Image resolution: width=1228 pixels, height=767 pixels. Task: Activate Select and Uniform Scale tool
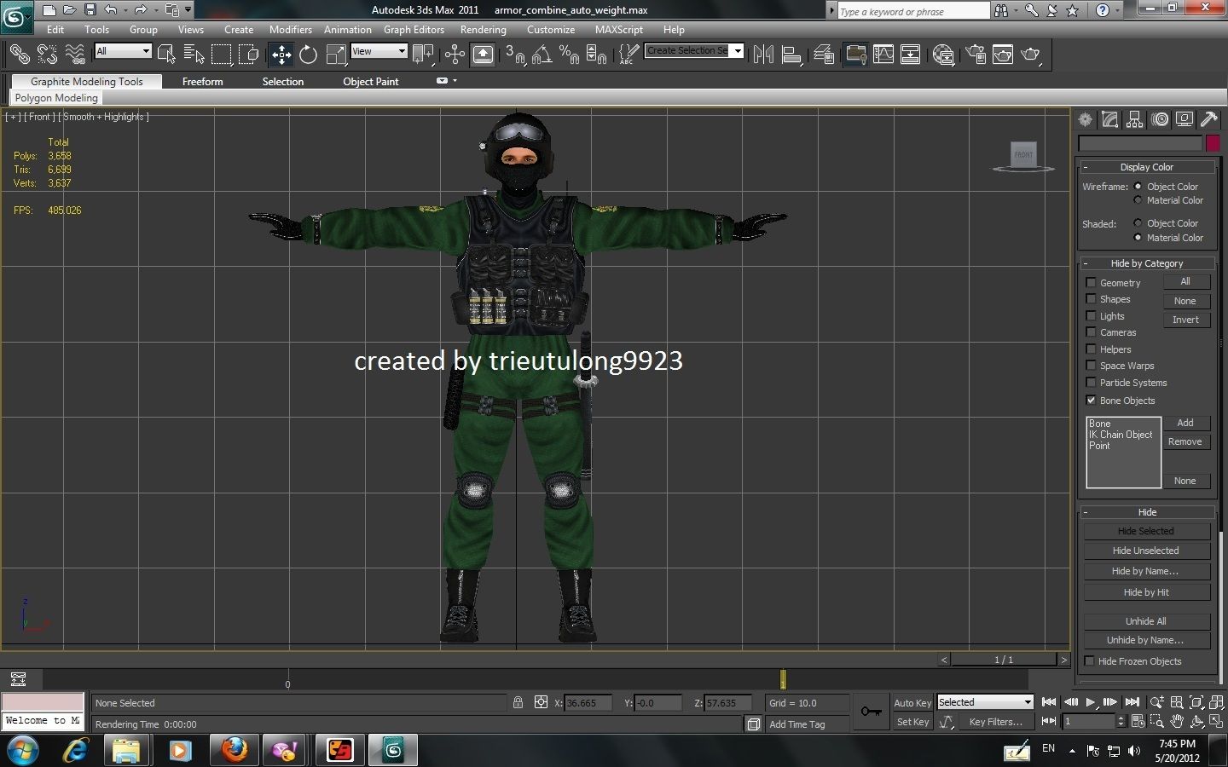(x=336, y=55)
